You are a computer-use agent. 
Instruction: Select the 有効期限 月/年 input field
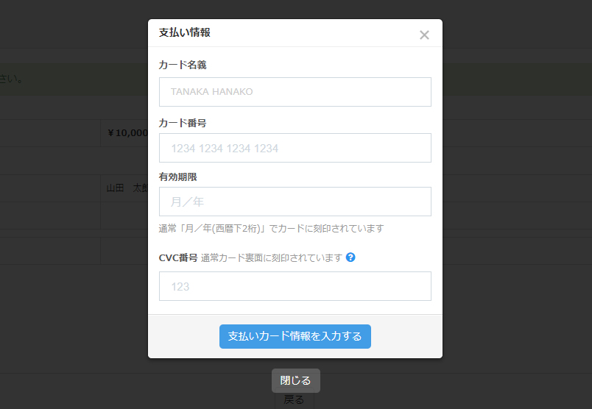pyautogui.click(x=295, y=202)
